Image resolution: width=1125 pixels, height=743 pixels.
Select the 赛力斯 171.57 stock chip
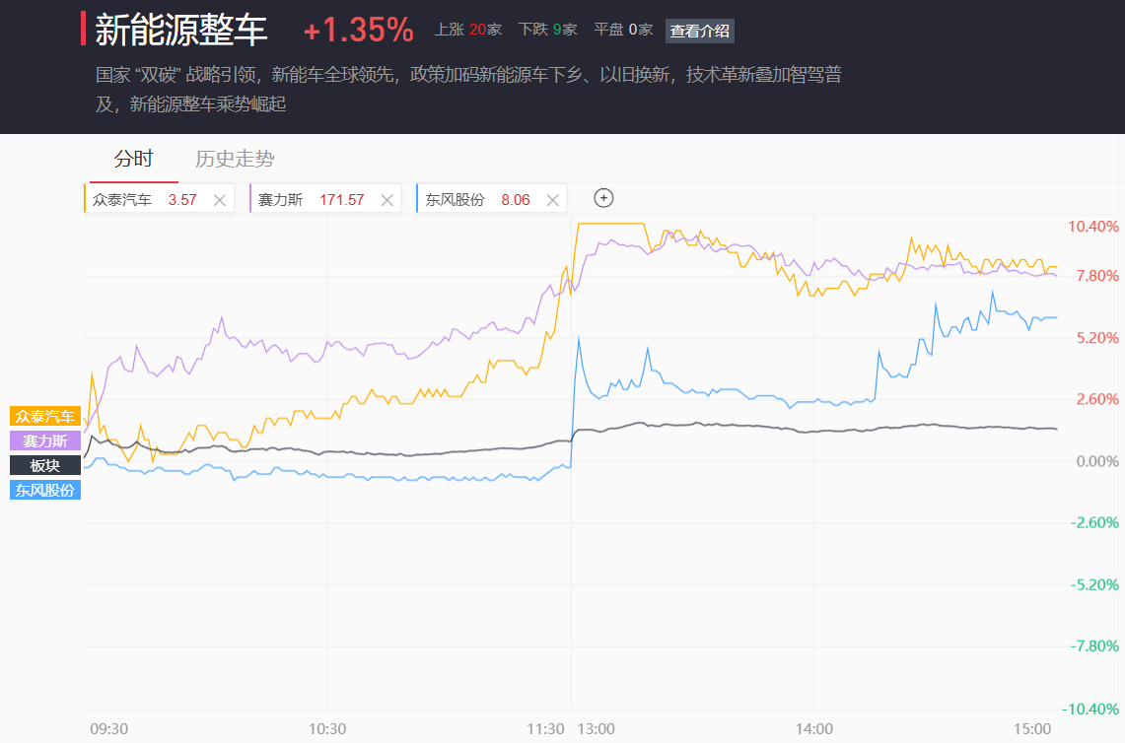click(311, 199)
